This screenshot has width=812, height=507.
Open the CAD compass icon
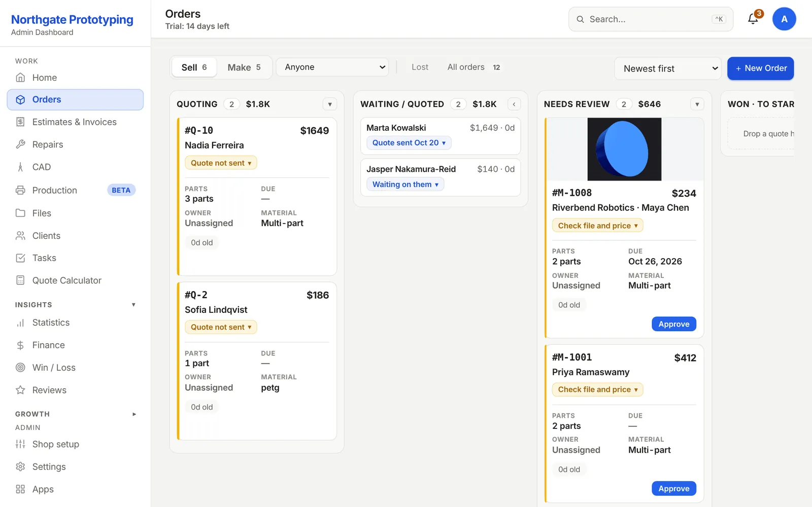pyautogui.click(x=20, y=167)
